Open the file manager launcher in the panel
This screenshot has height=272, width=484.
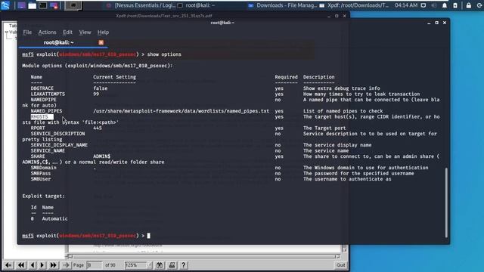(32, 5)
